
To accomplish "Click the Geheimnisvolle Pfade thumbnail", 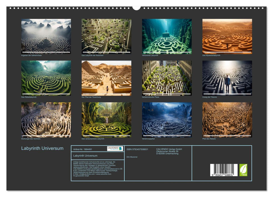I will pos(167,77).
